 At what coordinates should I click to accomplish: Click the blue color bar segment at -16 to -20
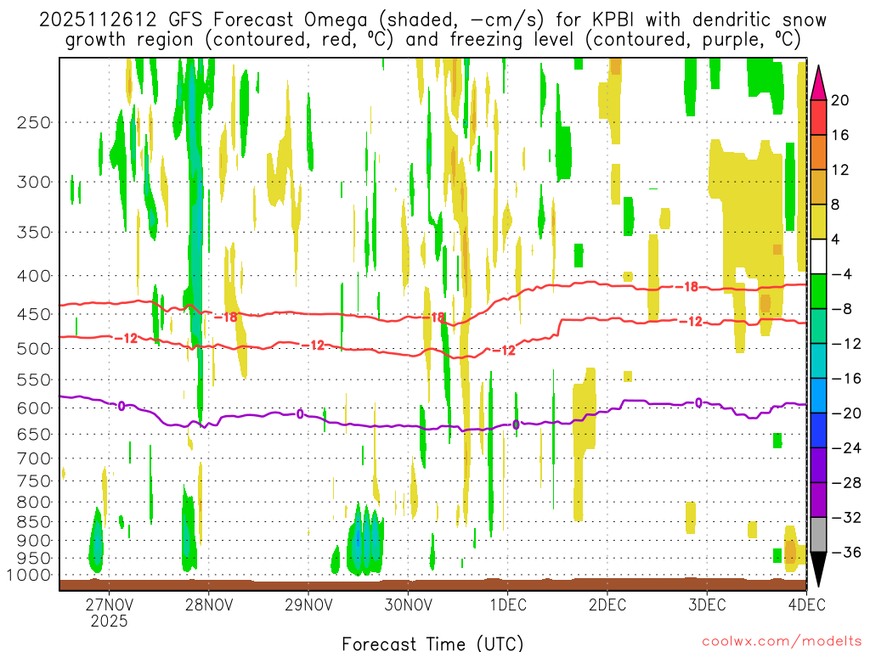(x=818, y=396)
